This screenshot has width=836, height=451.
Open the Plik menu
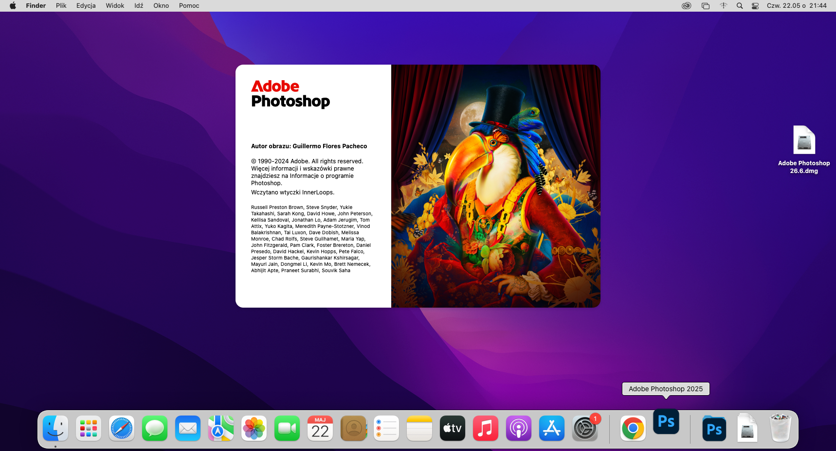[x=61, y=6]
